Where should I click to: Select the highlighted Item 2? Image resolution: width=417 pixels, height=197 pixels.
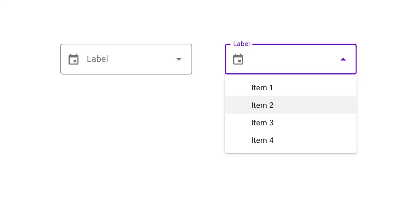(262, 105)
